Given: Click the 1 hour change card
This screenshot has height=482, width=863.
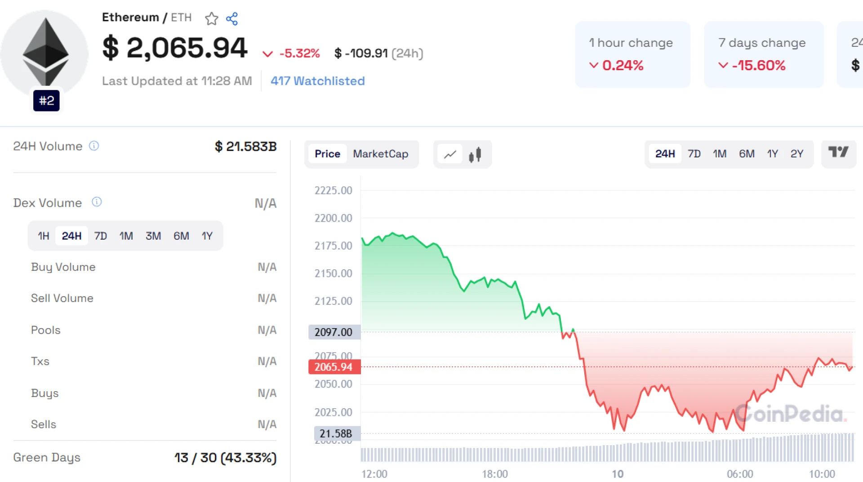Looking at the screenshot, I should (x=632, y=54).
